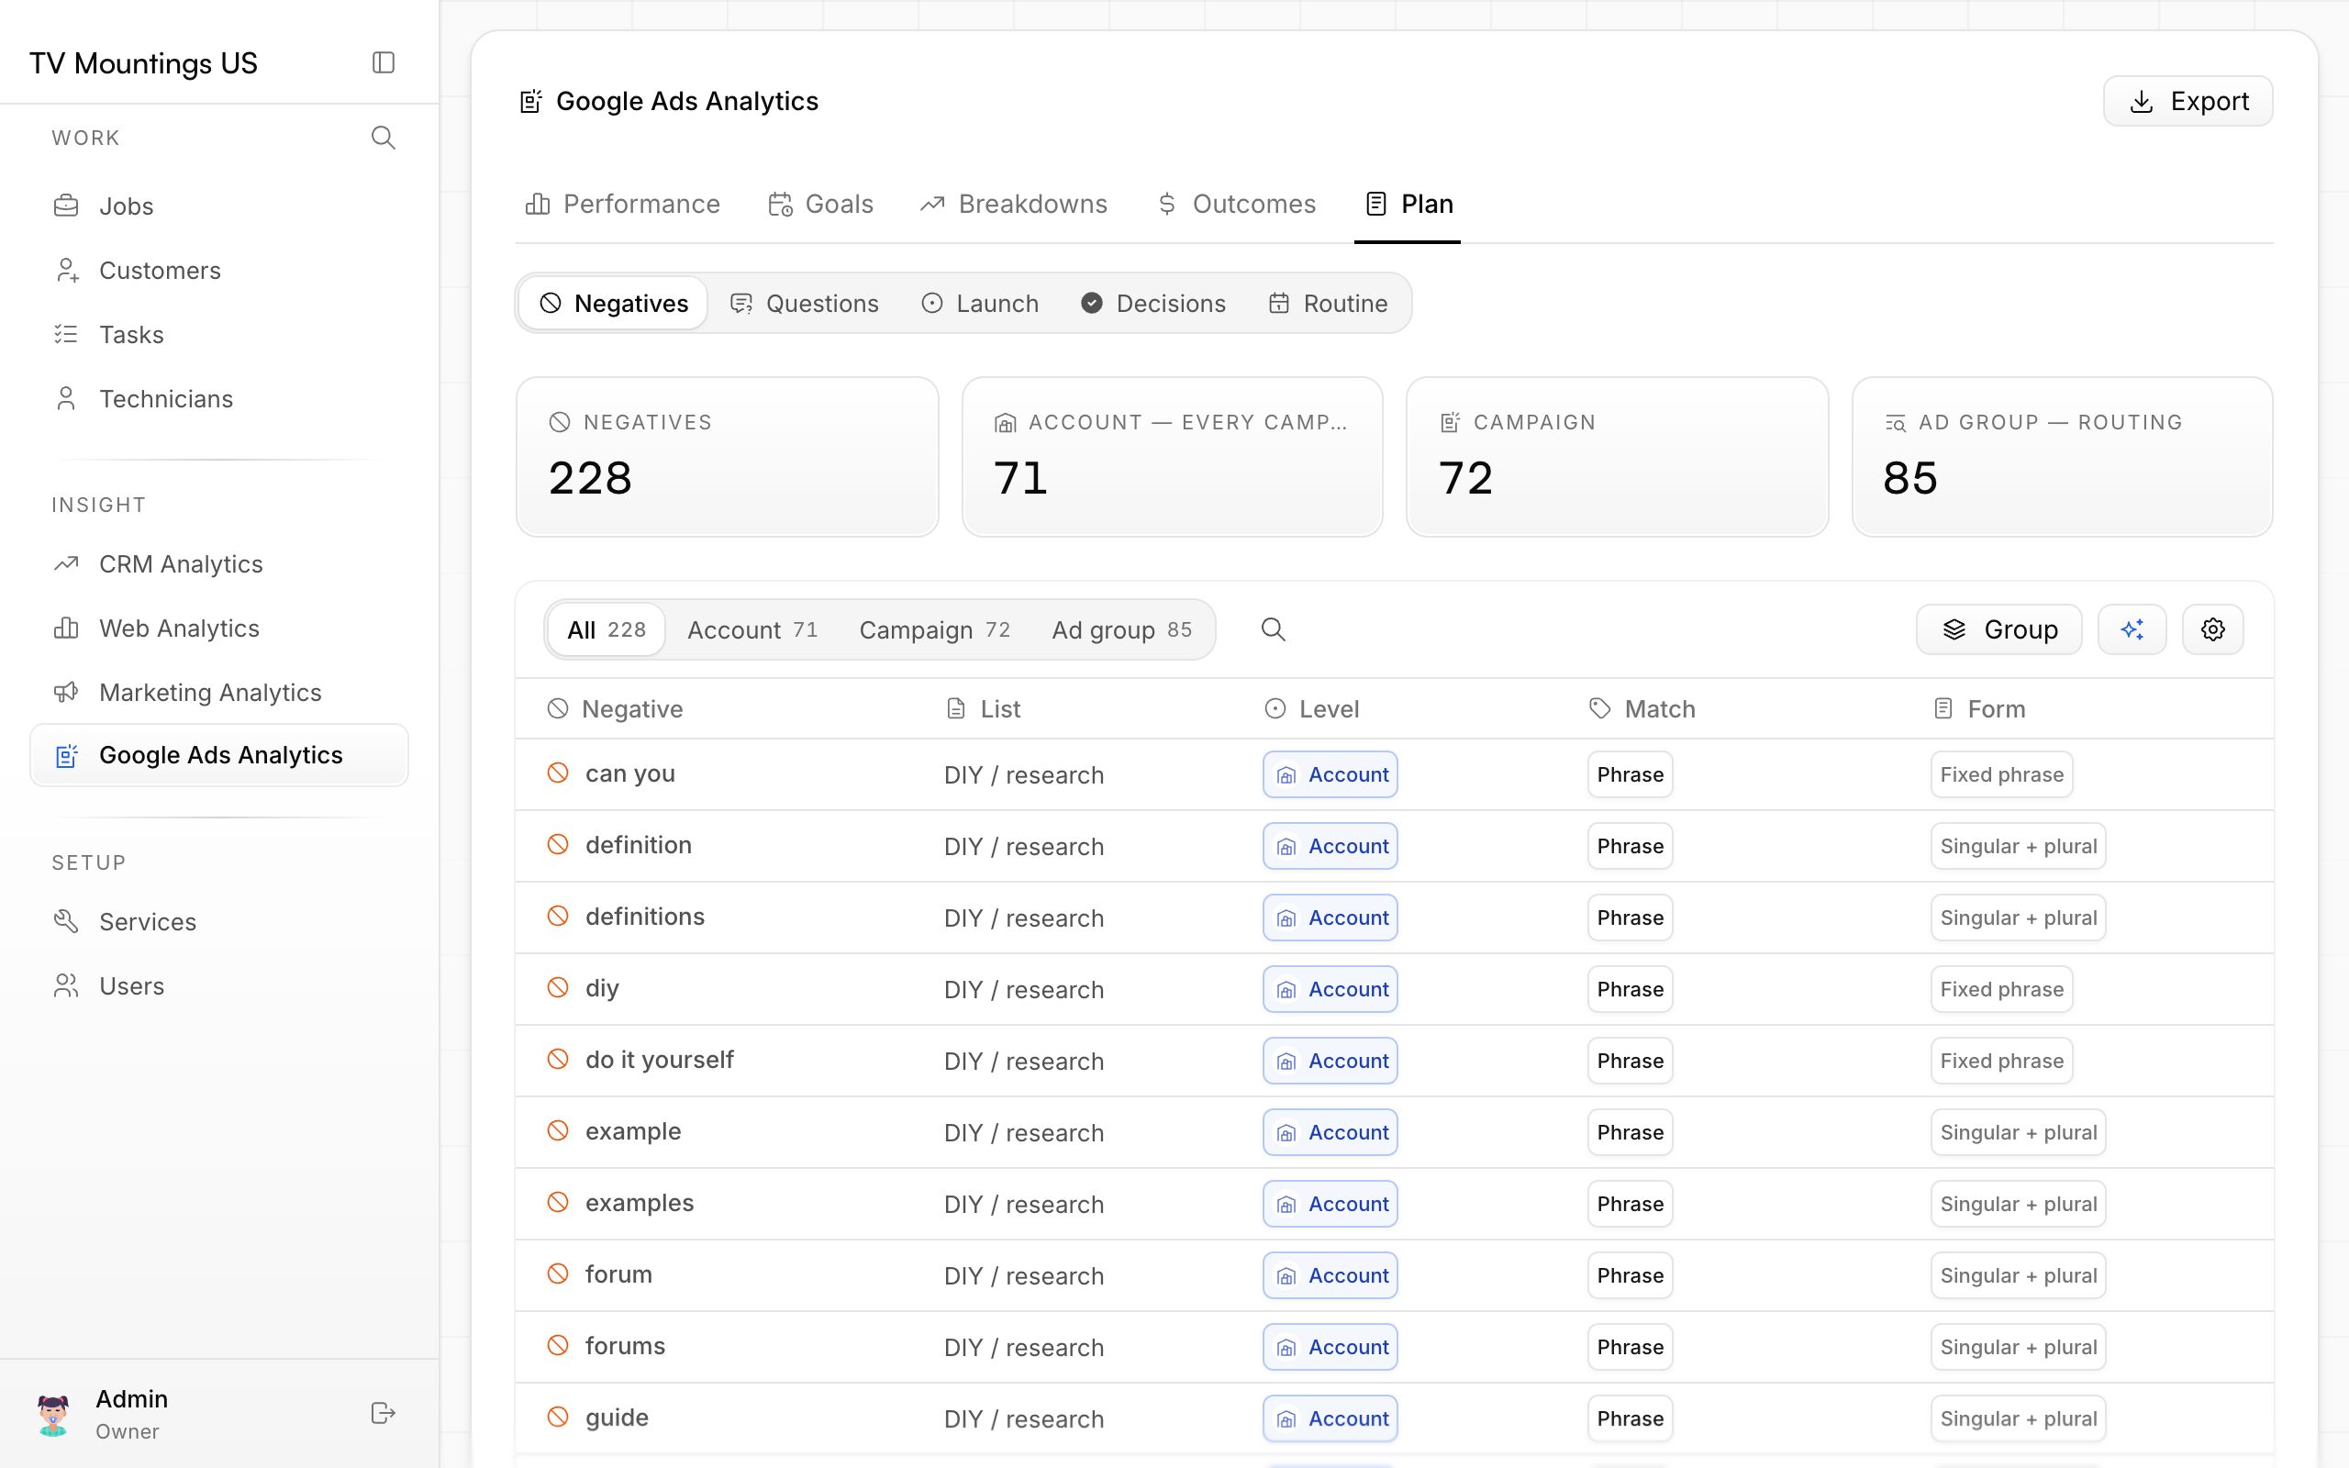Open CRM Analytics

point(219,564)
